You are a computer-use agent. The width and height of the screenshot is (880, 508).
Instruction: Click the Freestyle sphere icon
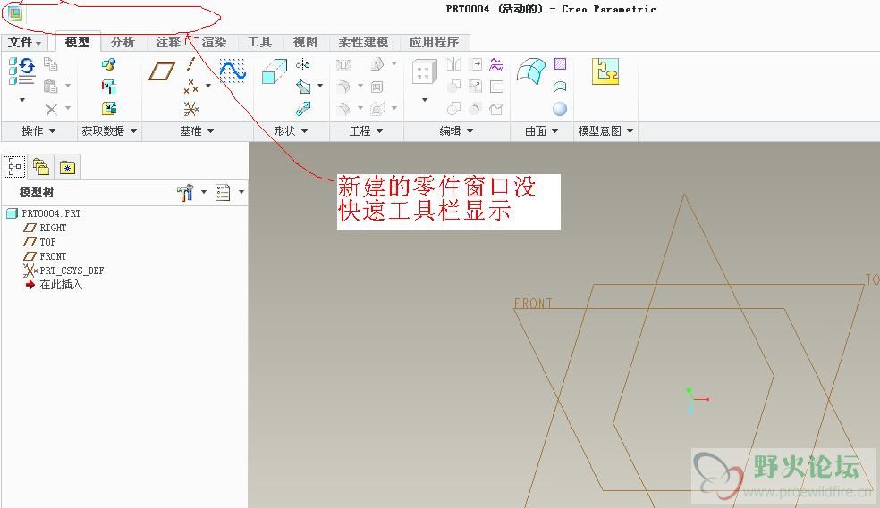[560, 109]
